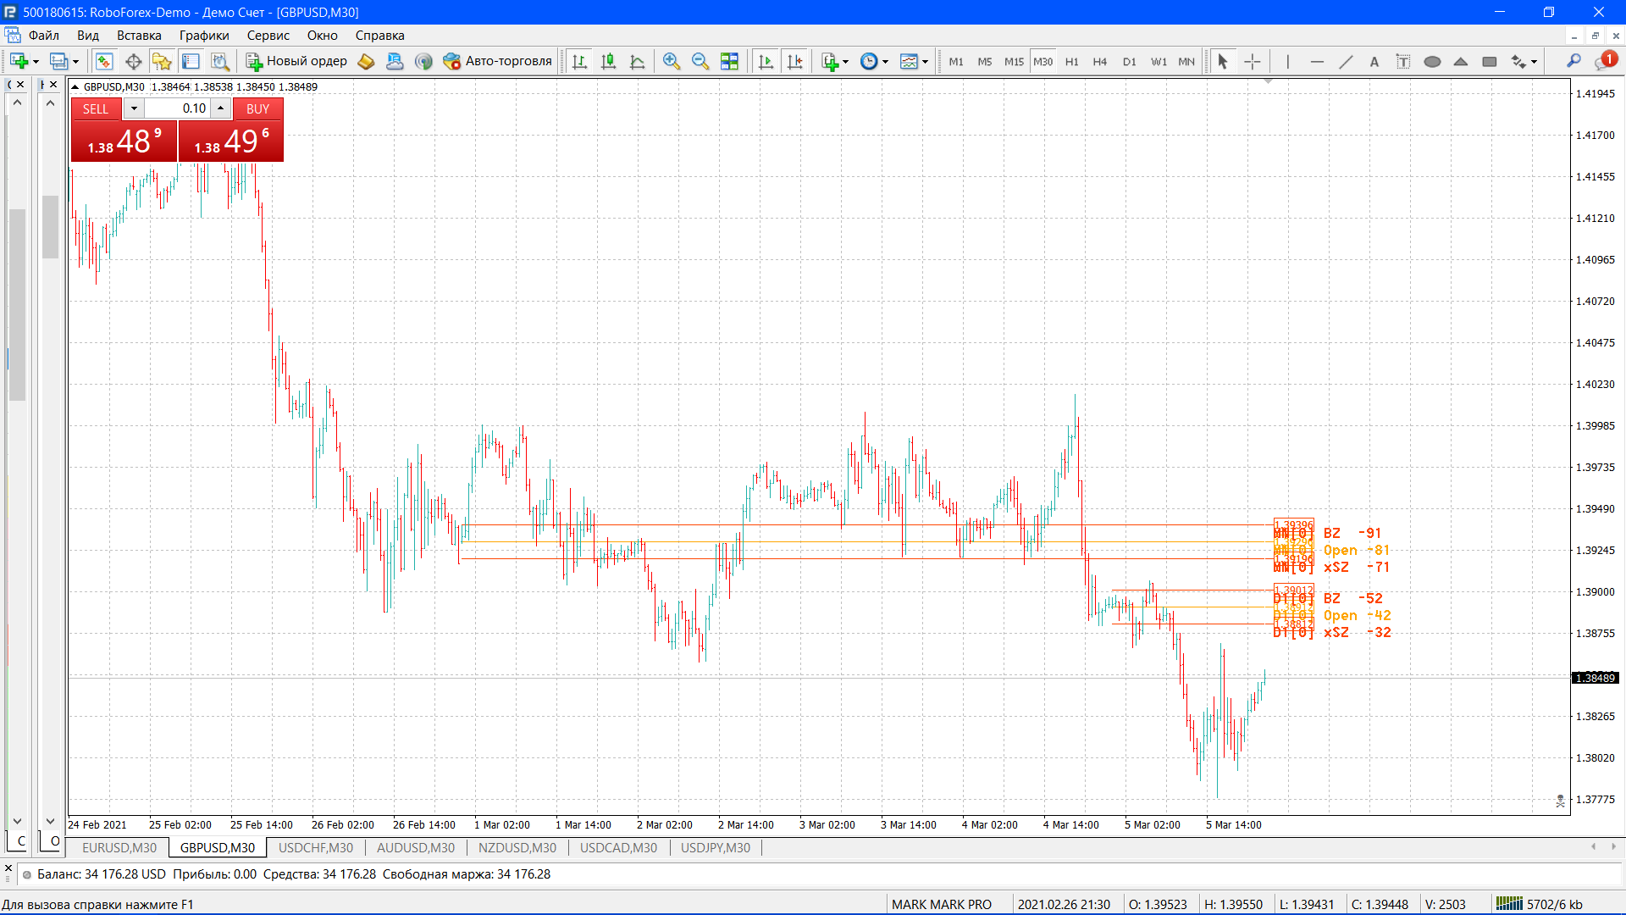Expand the lot volume dropdown arrow
This screenshot has height=915, width=1626.
[x=134, y=108]
